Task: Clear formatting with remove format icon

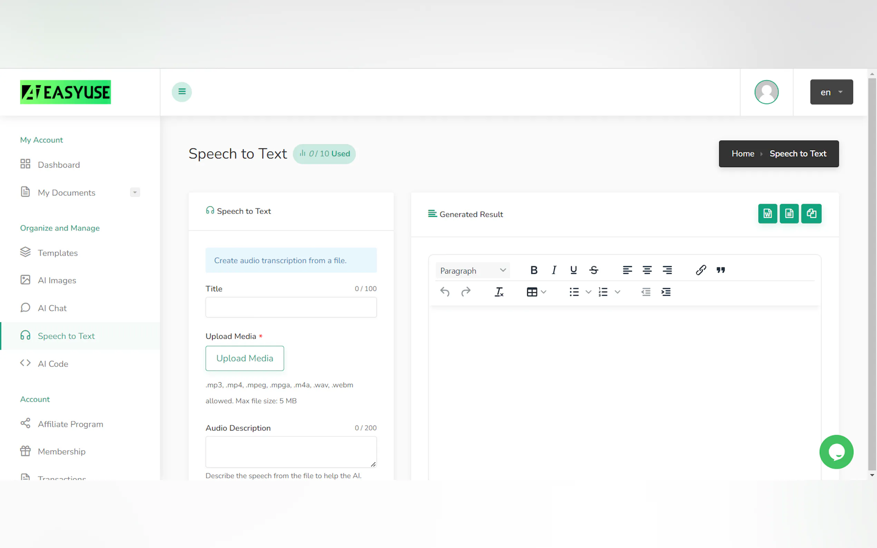Action: tap(499, 292)
